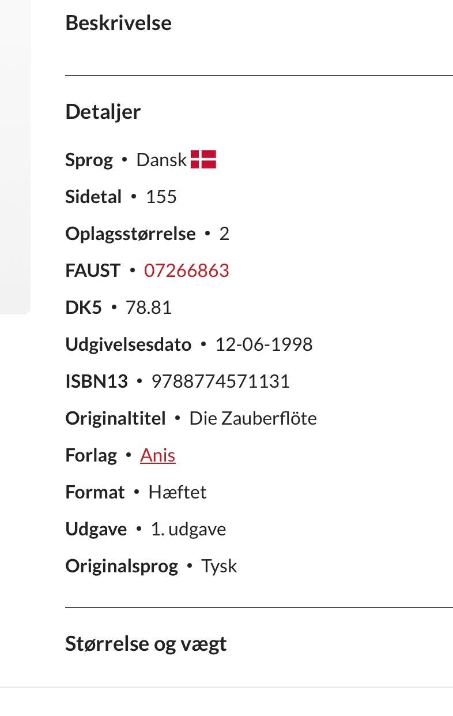This screenshot has width=453, height=716.
Task: Click the DK5 value 78.81
Action: click(x=148, y=308)
